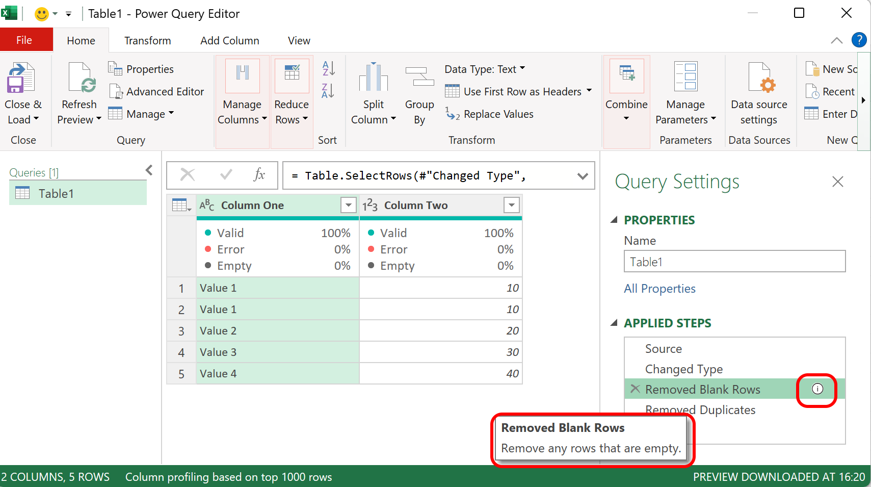Click the Recent Sources icon
871x487 pixels.
[812, 91]
